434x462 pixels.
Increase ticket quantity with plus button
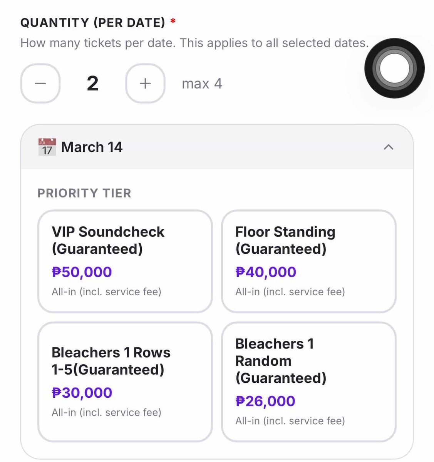[x=145, y=84]
